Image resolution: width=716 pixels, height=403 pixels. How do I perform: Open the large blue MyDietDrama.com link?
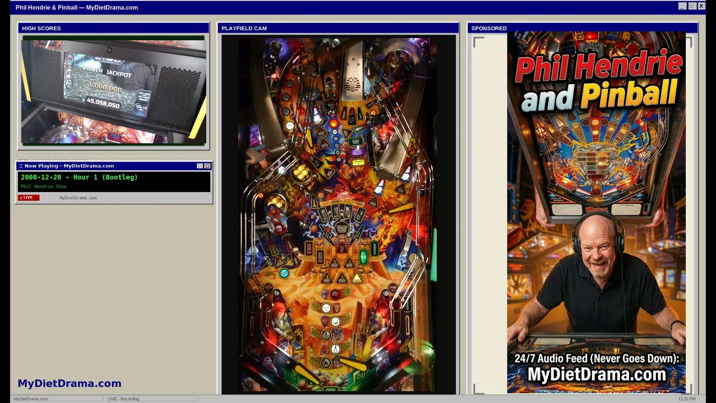(69, 383)
